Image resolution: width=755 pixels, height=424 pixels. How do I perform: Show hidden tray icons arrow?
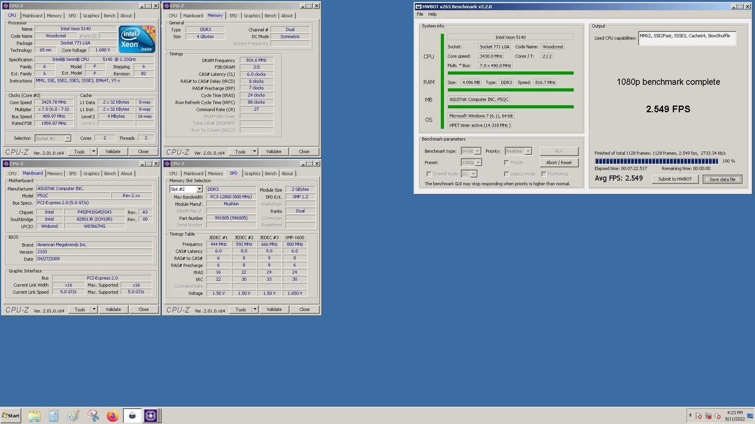690,415
